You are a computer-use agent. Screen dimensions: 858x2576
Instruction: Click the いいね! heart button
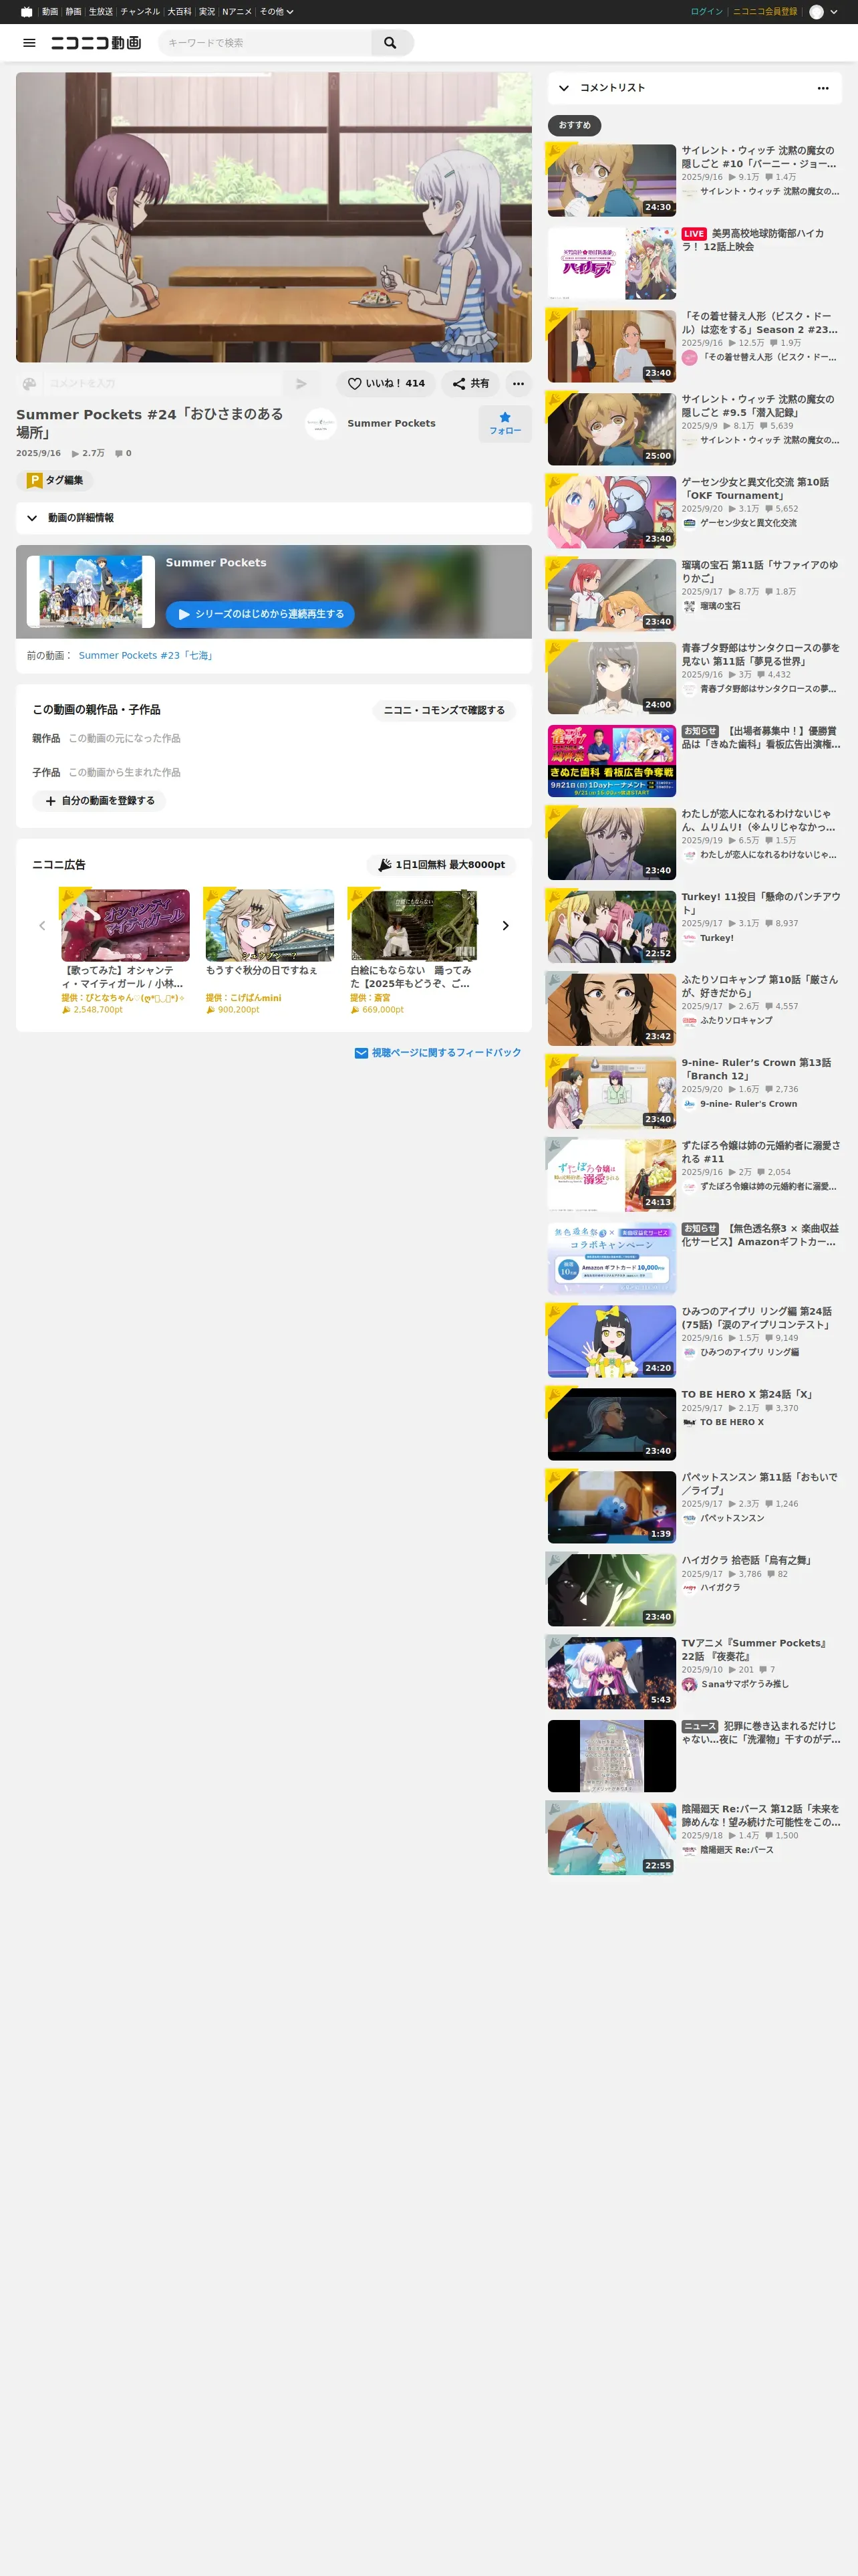pos(386,384)
